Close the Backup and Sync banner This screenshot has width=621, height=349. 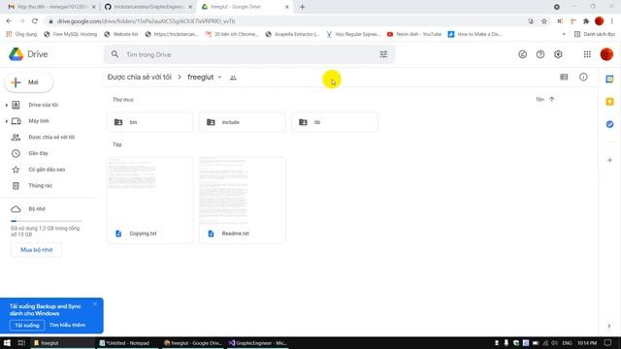pos(95,304)
